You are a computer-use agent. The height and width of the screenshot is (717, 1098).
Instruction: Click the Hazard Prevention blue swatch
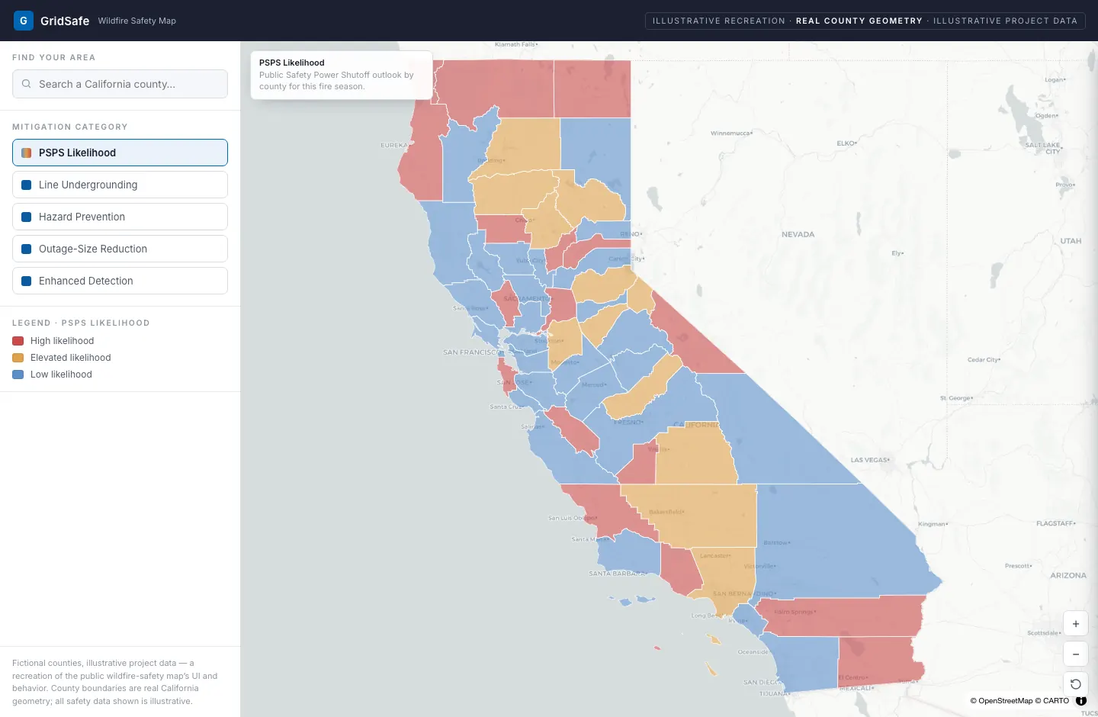point(27,217)
